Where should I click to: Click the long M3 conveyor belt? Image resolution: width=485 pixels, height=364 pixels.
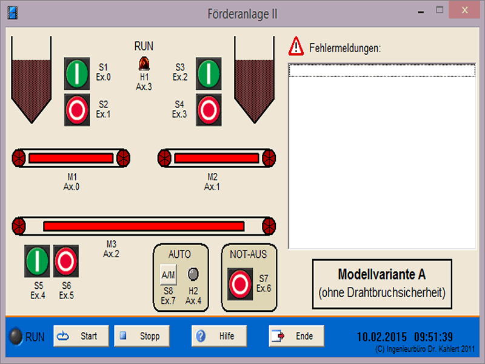tap(144, 226)
